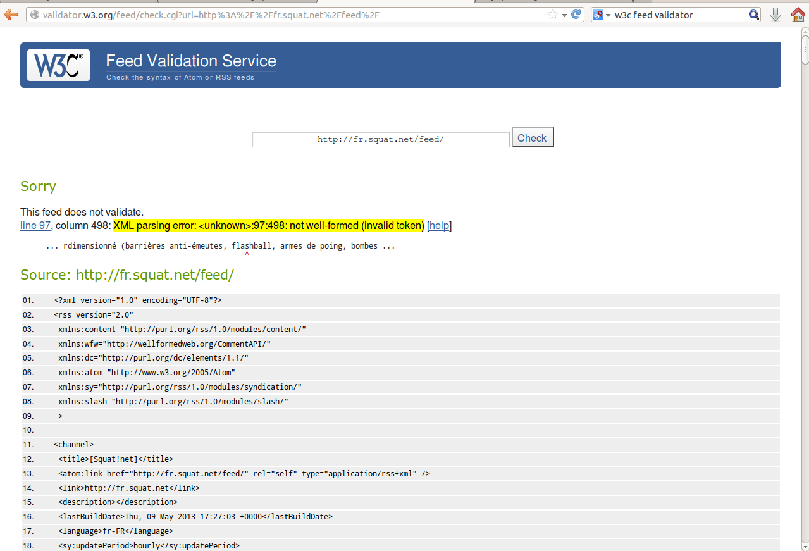Click 'Check the syntax of Atom or RSS feeds' tagline

(x=180, y=78)
